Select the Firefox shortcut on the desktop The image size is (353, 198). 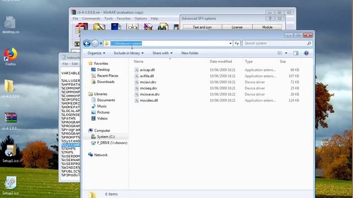(10, 57)
